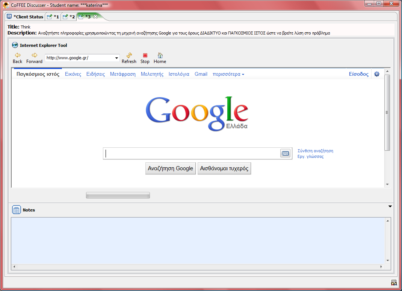
Task: Click browser vertical scrollbar thumb
Action: (x=387, y=112)
